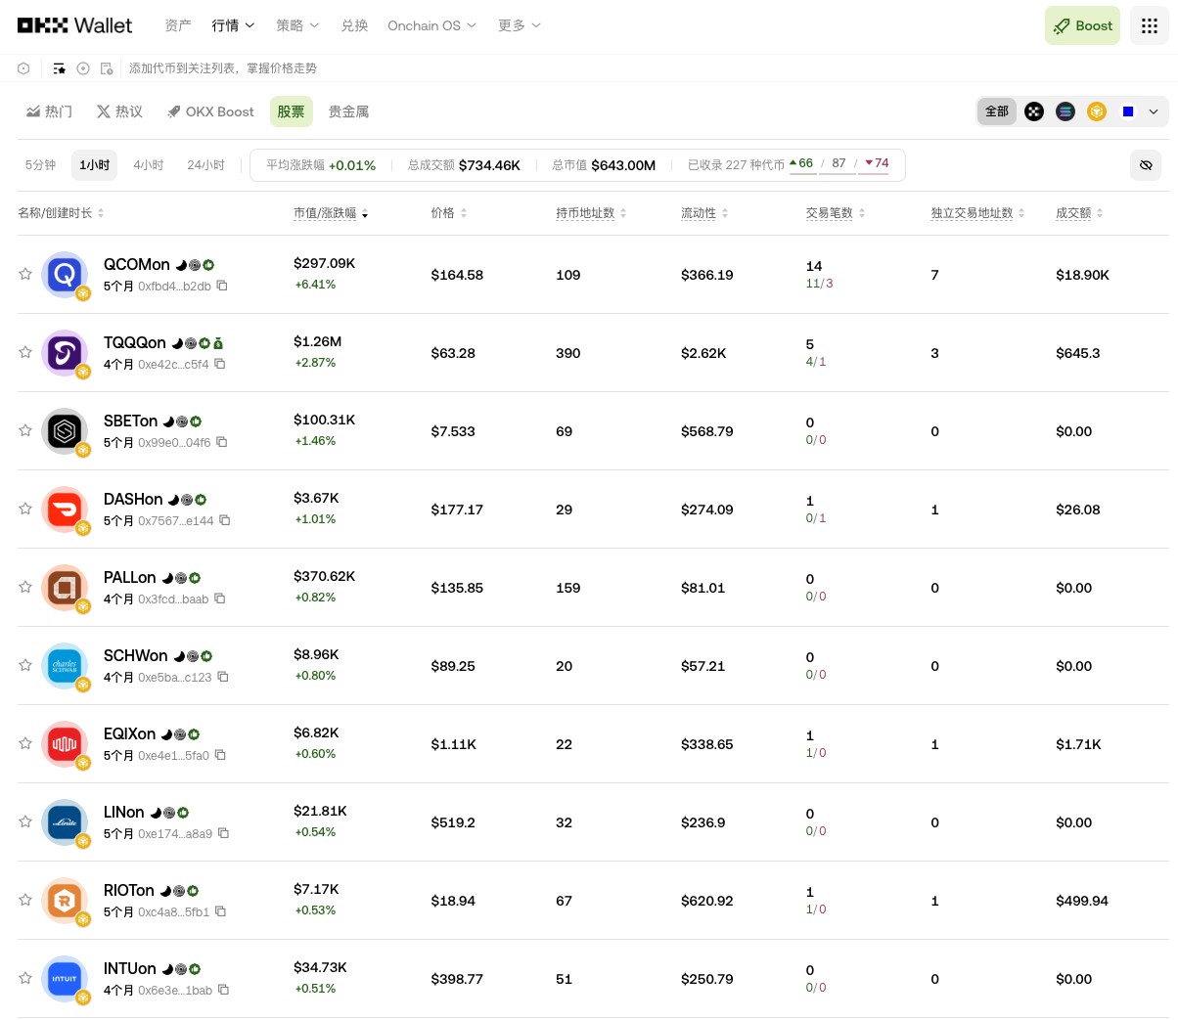The image size is (1178, 1020).
Task: Open the watchlist star-list icon
Action: 60,68
